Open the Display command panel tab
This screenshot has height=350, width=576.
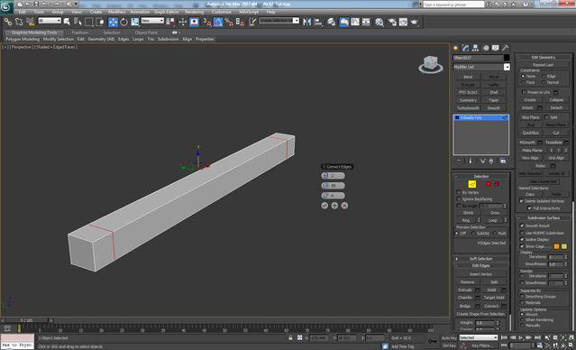(x=496, y=48)
